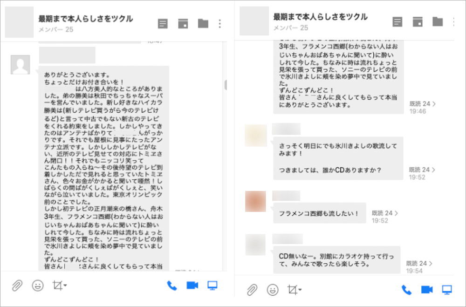Open the folder icon in right chat header

click(x=437, y=21)
